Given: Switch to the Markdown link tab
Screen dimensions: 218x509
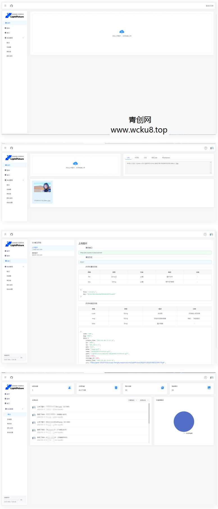Looking at the screenshot, I should coord(166,158).
